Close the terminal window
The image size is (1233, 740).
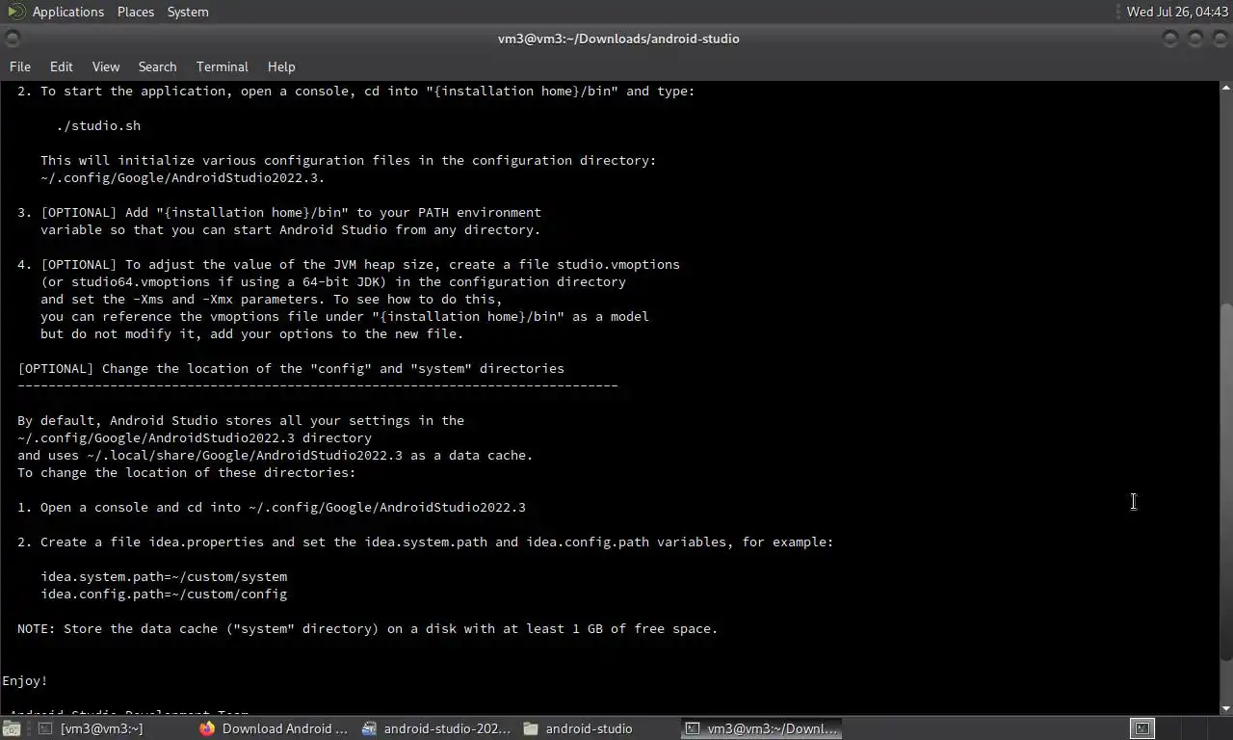1219,39
